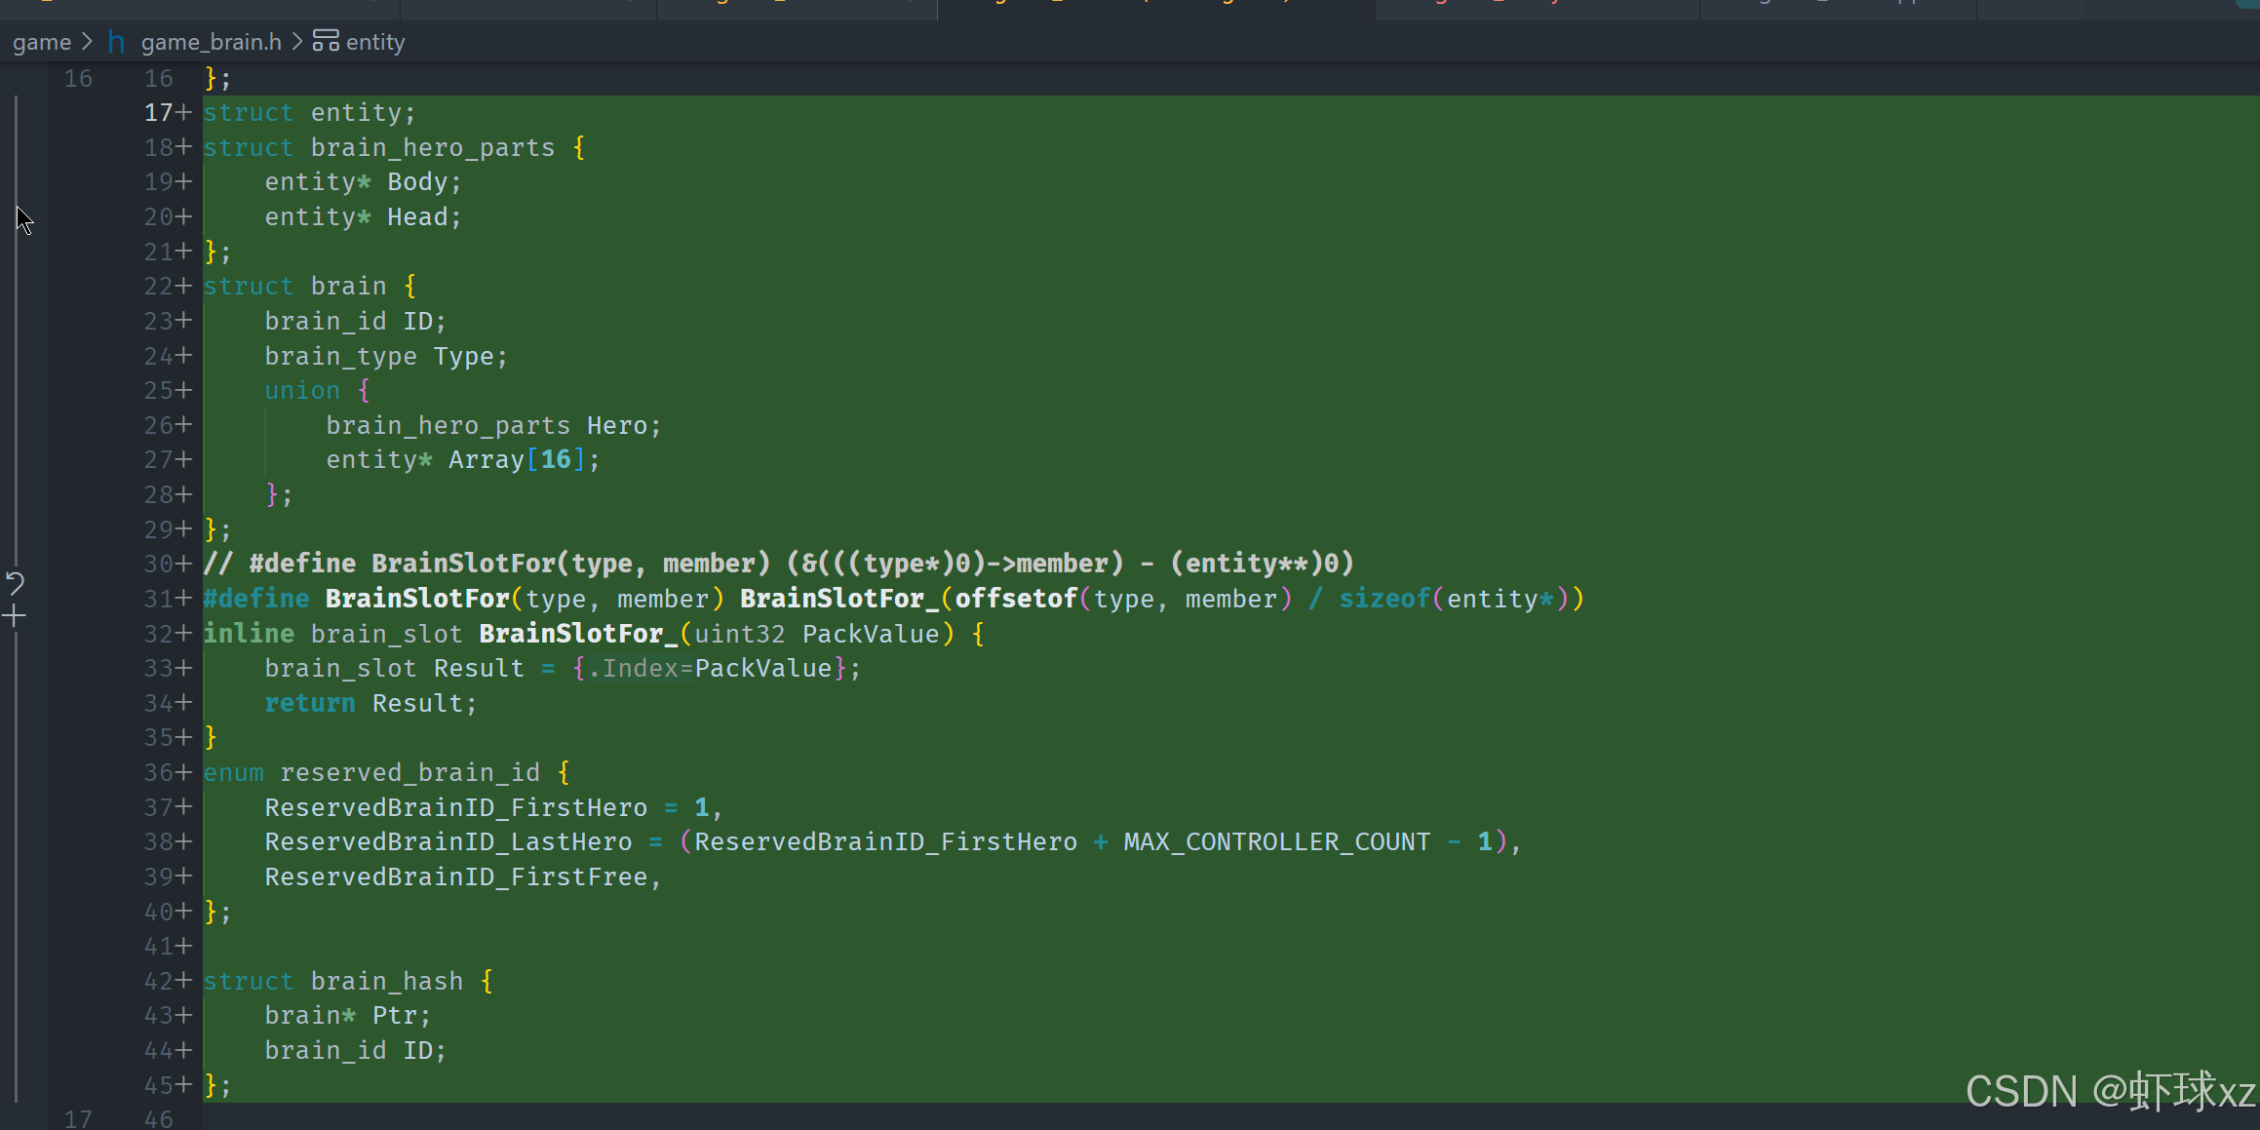The width and height of the screenshot is (2260, 1130).
Task: Click chevron between game and game_brain.h
Action: coord(88,42)
